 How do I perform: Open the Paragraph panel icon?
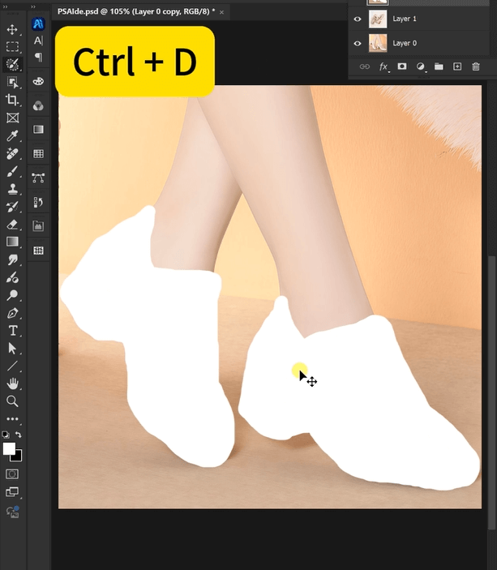click(x=38, y=57)
